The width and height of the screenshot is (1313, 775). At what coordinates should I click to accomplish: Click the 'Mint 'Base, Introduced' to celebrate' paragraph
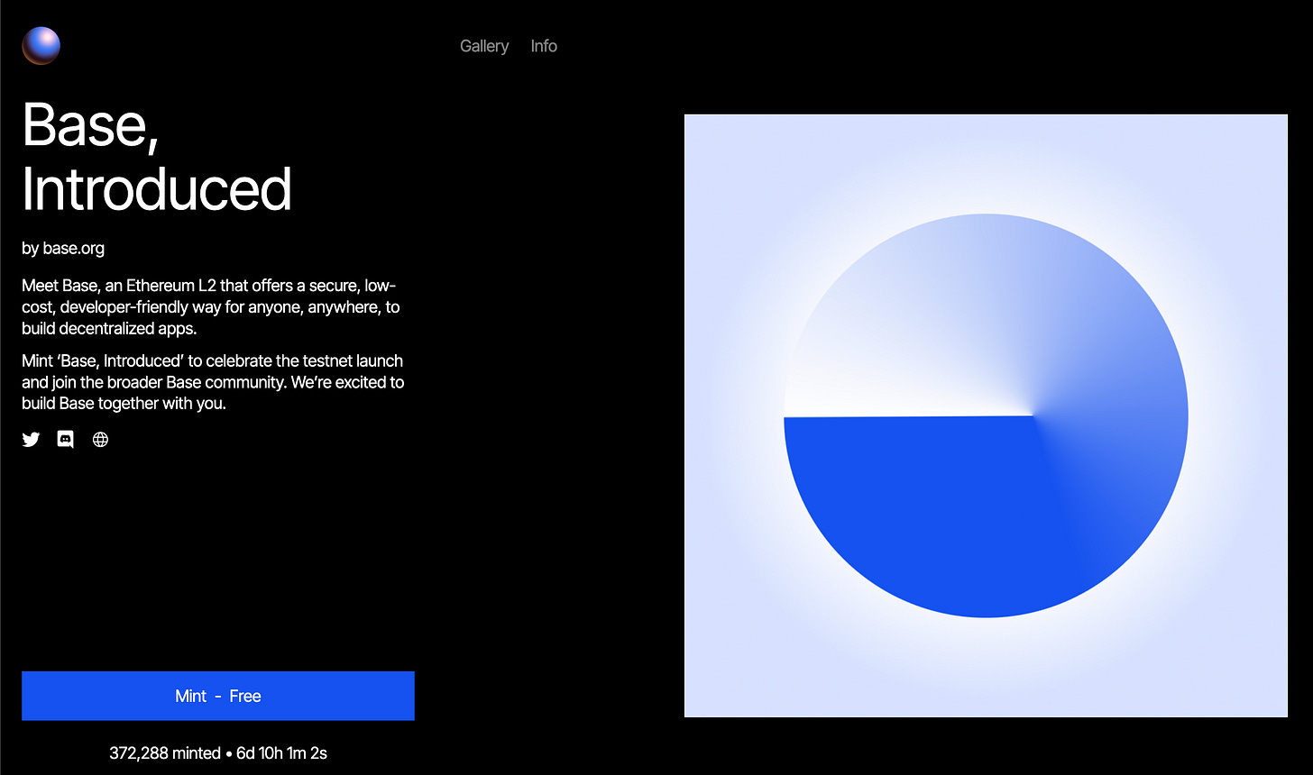pos(213,382)
